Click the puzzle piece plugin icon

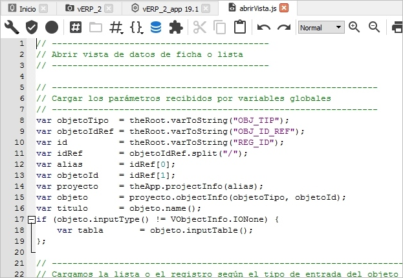[x=176, y=27]
